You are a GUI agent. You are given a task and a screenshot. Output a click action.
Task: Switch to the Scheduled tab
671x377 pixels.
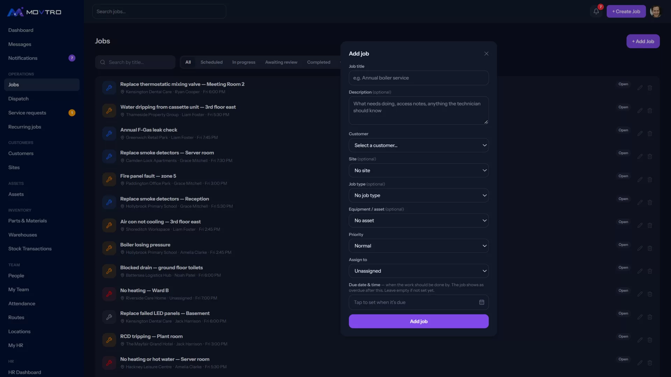pyautogui.click(x=211, y=62)
